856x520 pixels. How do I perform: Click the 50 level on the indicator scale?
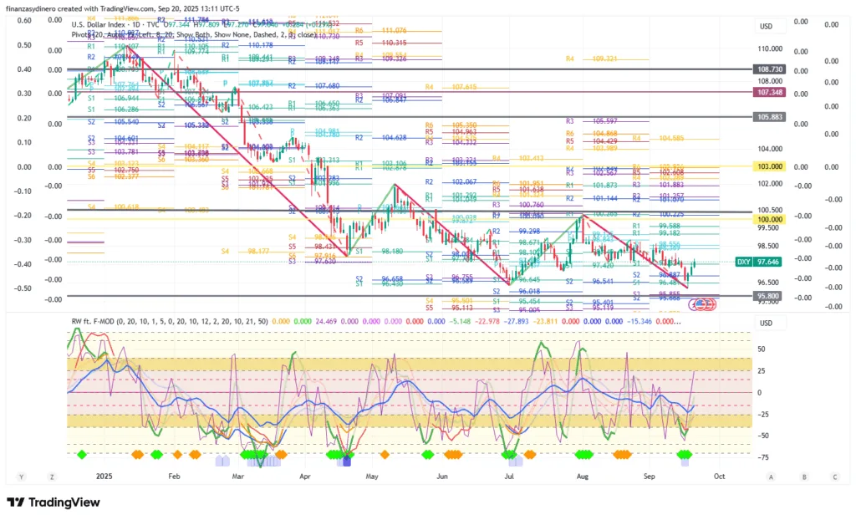tap(761, 349)
